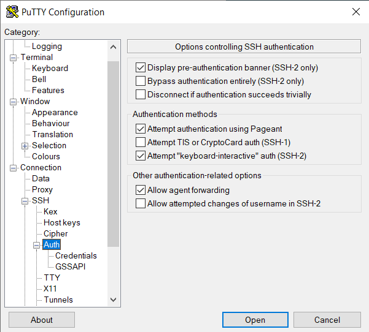Open Behaviour settings category
This screenshot has width=369, height=332.
point(51,123)
